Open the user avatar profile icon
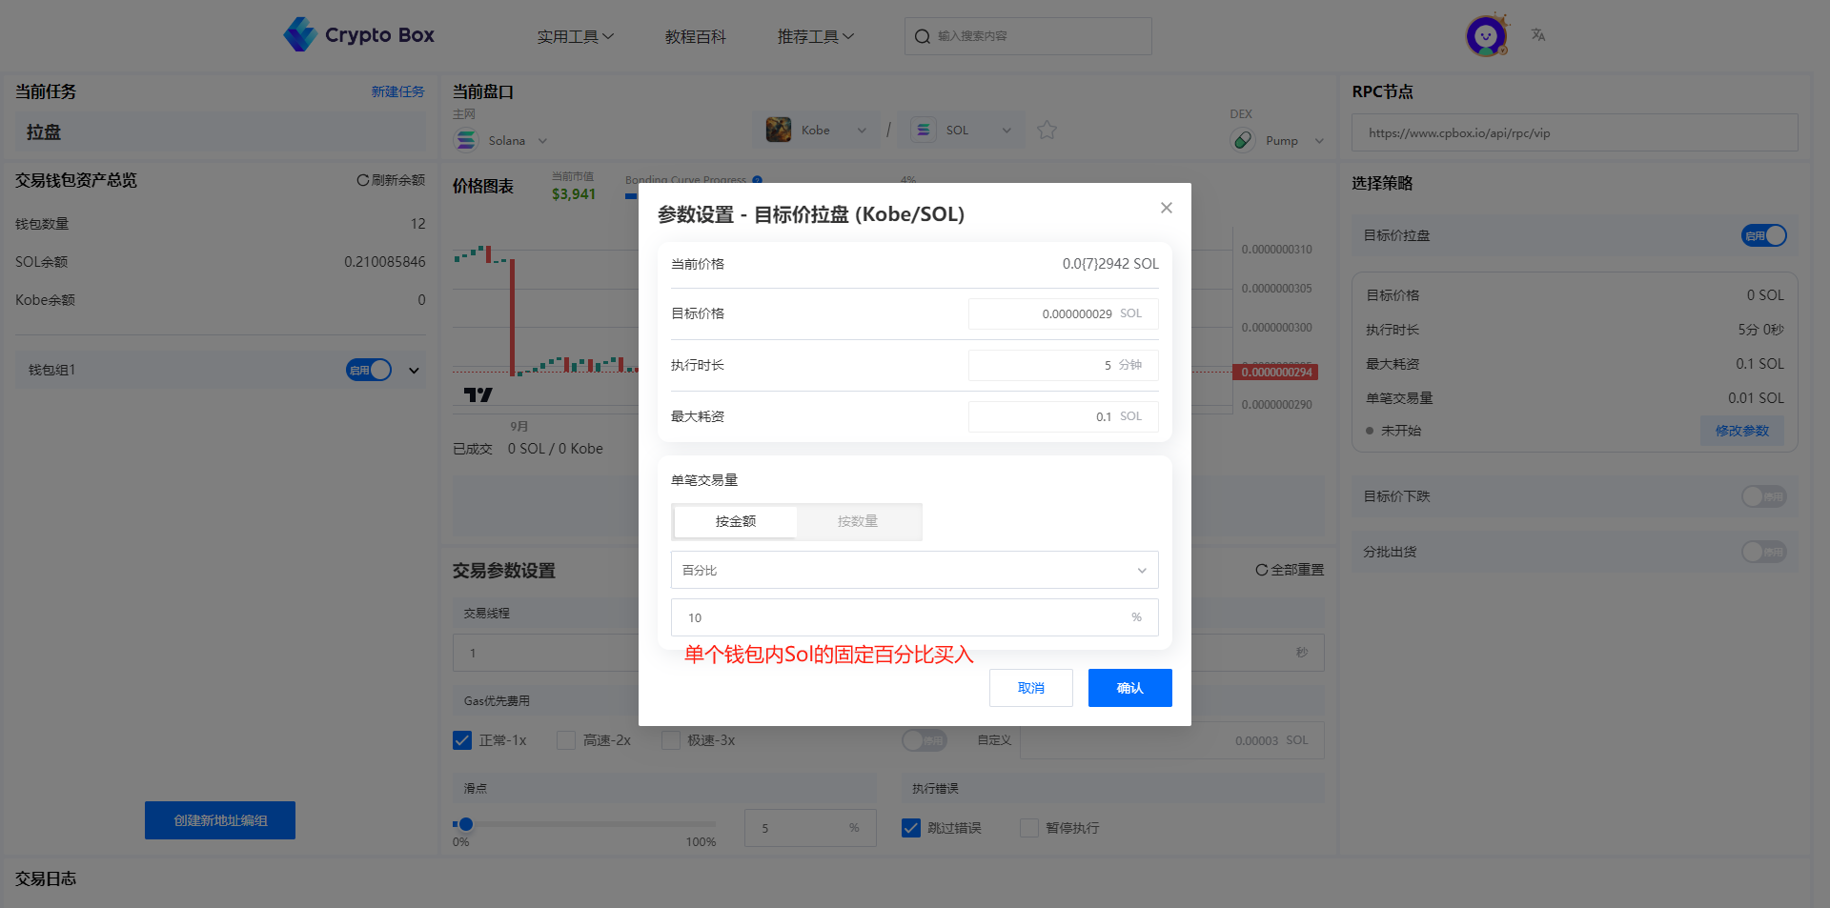Image resolution: width=1830 pixels, height=908 pixels. 1485,36
